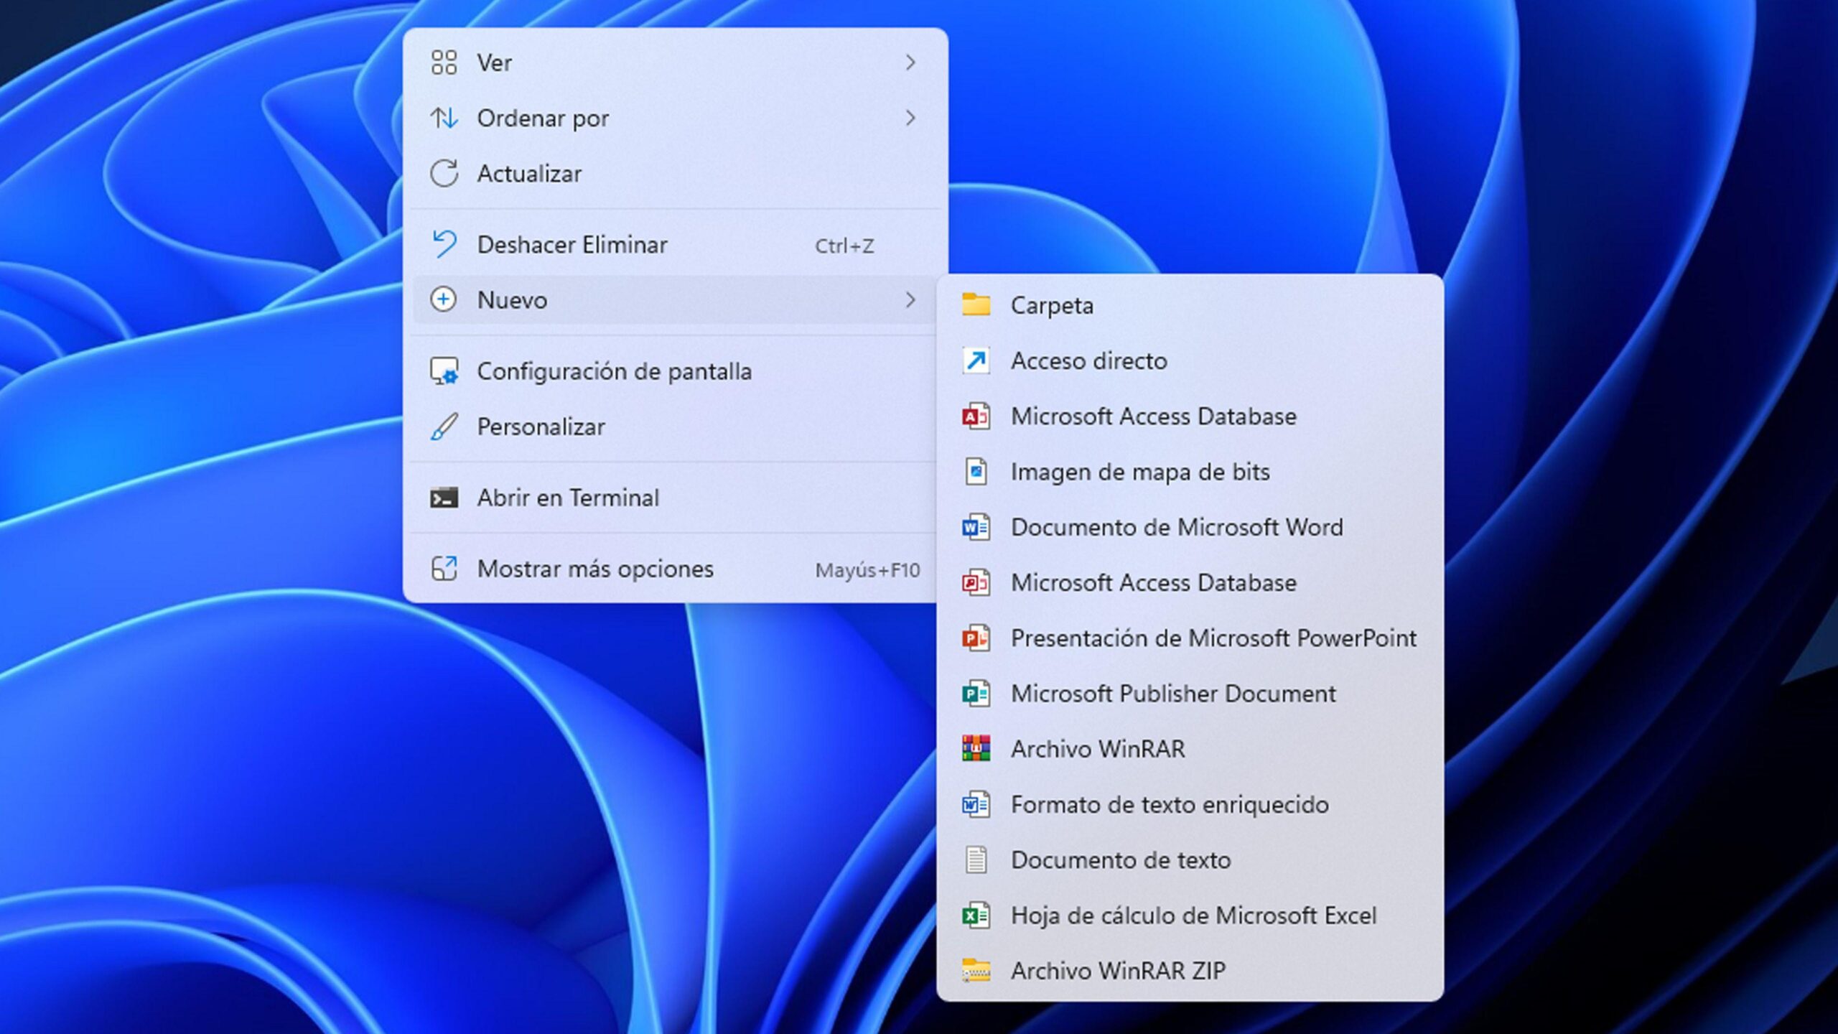Image resolution: width=1838 pixels, height=1034 pixels.
Task: Create a Hoja de cálculo de Microsoft Excel
Action: click(x=1190, y=916)
